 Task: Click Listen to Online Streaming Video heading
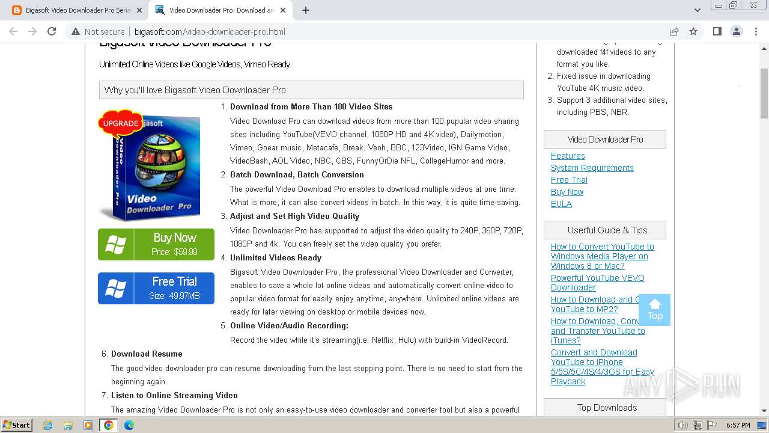coord(174,395)
